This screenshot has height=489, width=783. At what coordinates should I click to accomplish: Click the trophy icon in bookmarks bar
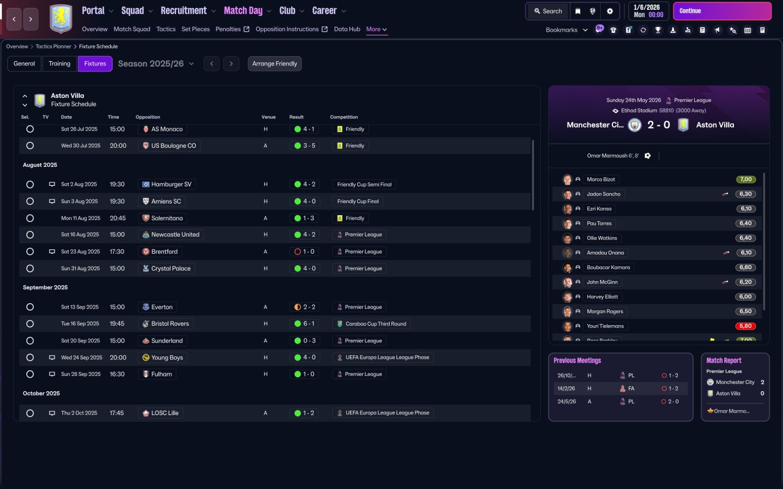(x=658, y=30)
